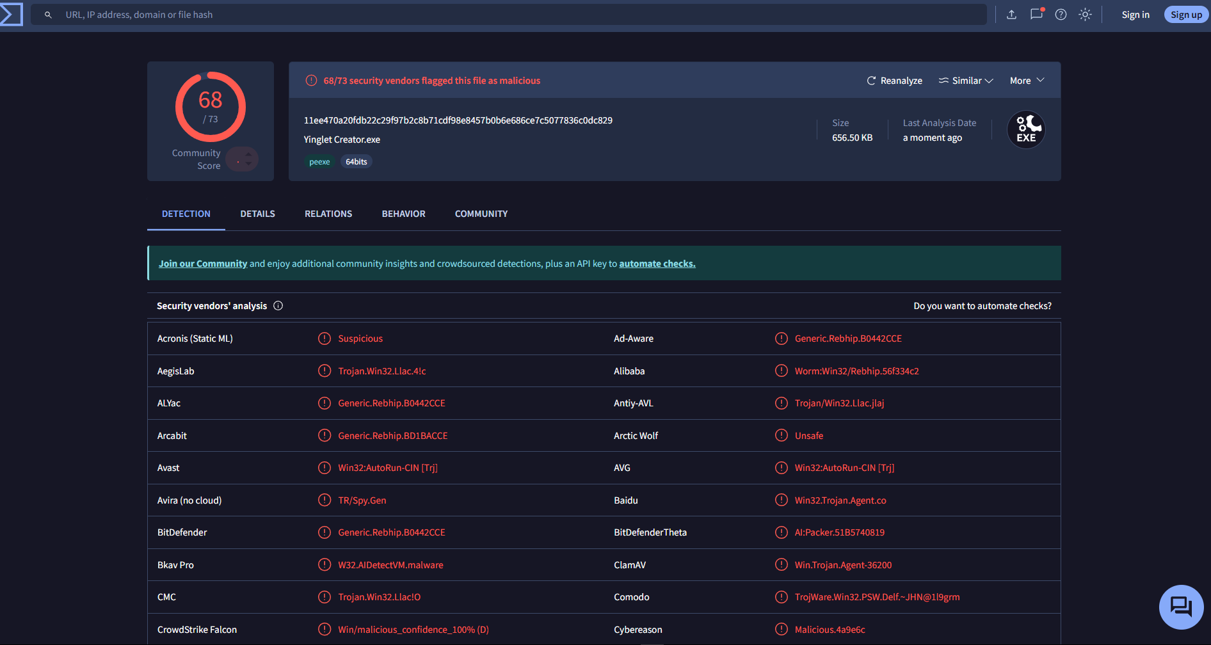This screenshot has width=1211, height=645.
Task: Click the alert icon beside AI:Packer.51B5740819
Action: click(x=781, y=532)
